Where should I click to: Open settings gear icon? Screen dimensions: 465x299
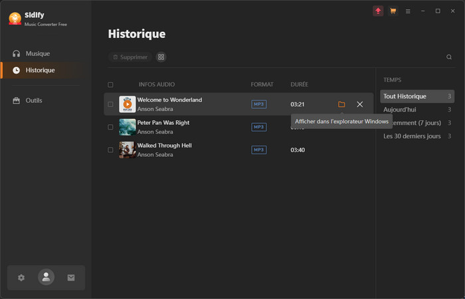(21, 278)
